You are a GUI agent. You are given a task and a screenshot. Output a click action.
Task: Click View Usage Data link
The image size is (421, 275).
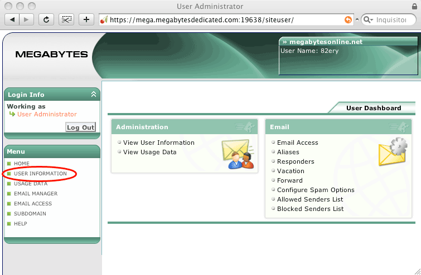149,152
